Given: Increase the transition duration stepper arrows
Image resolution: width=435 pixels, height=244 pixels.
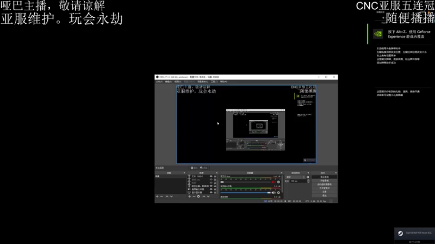Looking at the screenshot, I should click(308, 181).
